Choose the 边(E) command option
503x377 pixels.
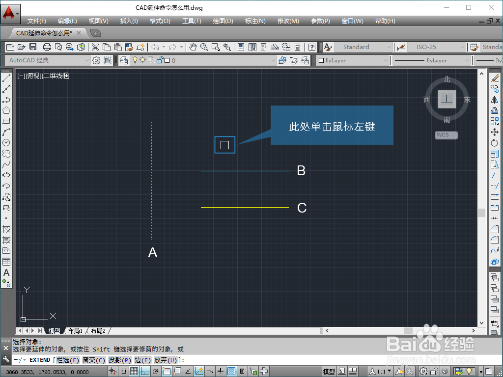click(143, 360)
